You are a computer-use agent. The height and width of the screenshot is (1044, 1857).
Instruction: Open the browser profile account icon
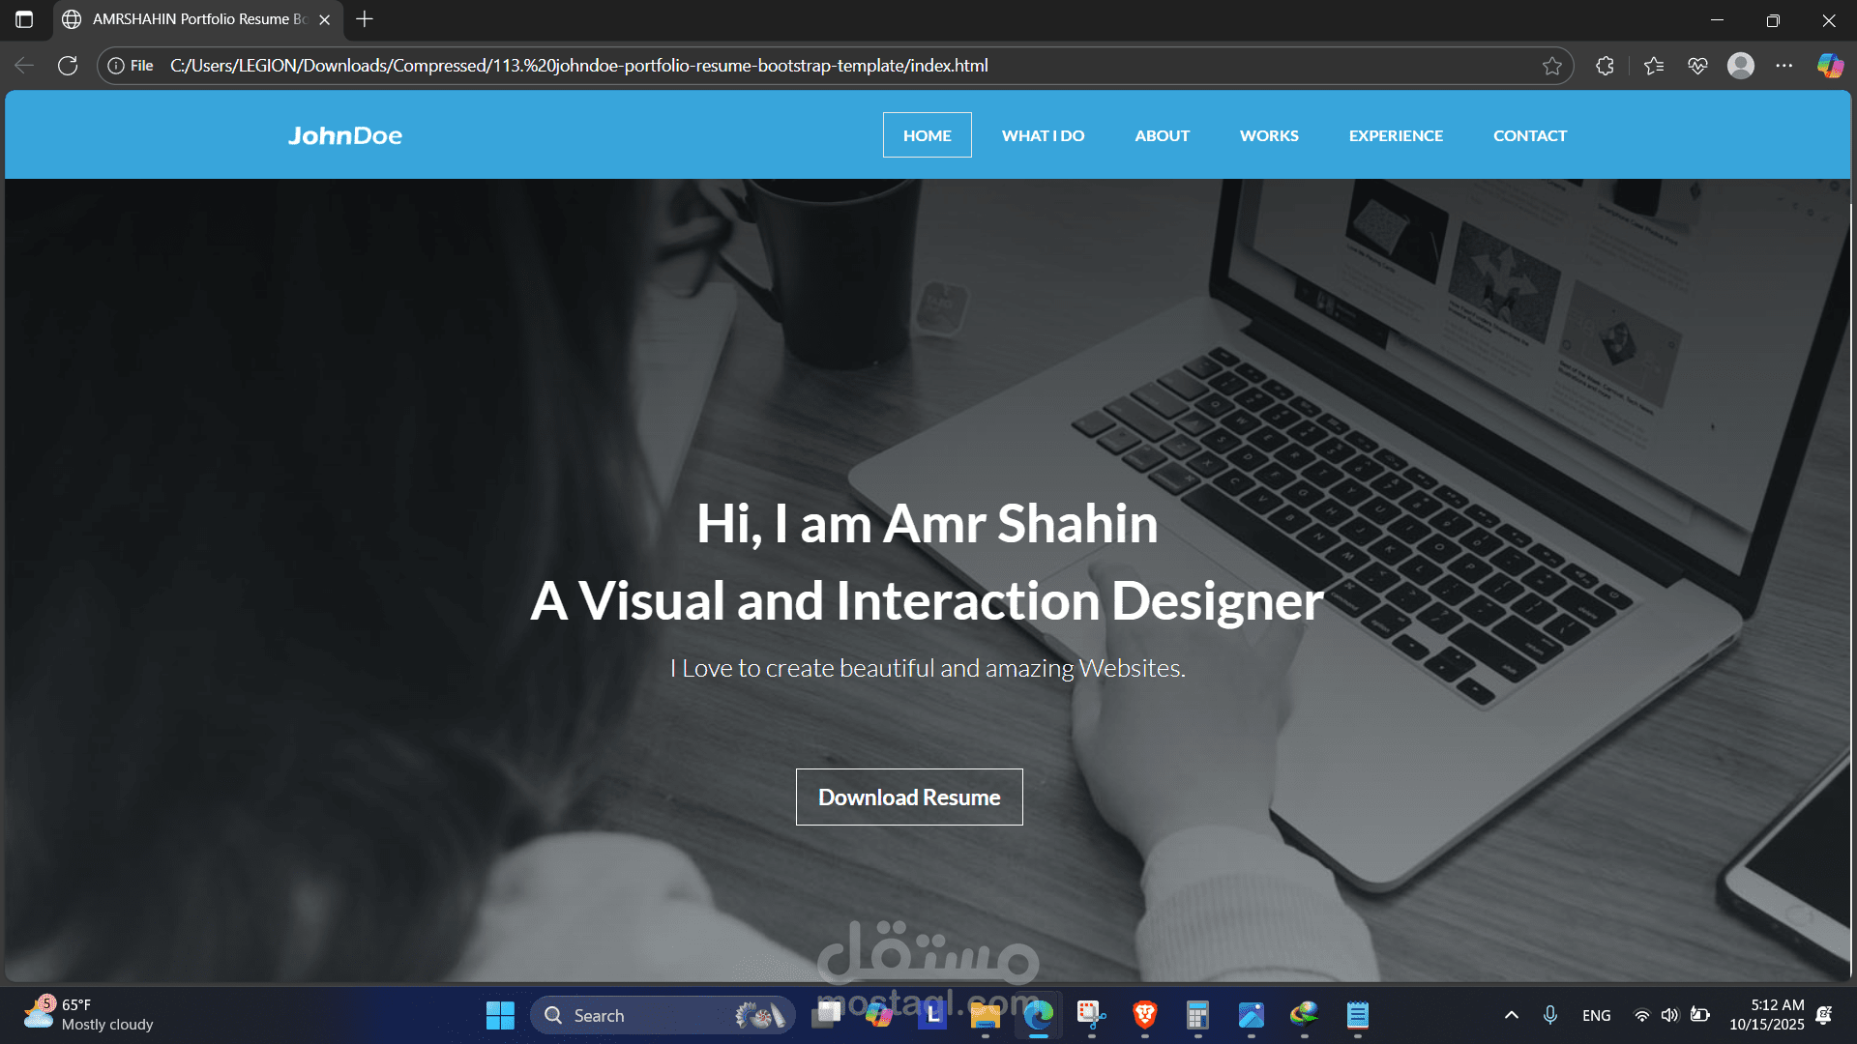[x=1742, y=66]
